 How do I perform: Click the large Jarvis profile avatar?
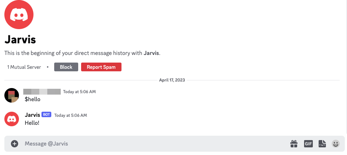[19, 15]
